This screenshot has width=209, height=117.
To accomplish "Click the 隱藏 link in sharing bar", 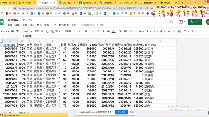I will 131,112.
